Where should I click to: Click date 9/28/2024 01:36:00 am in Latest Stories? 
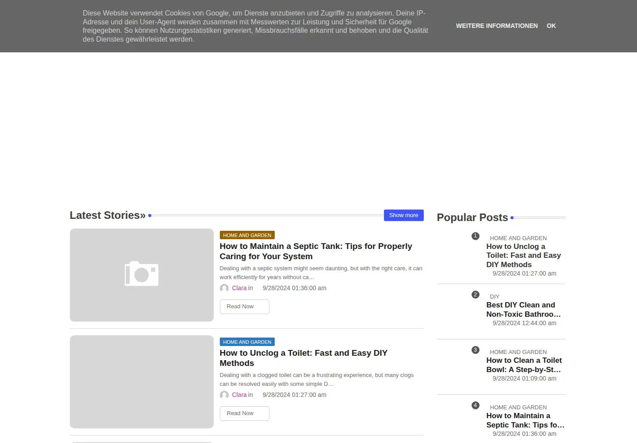pos(295,288)
